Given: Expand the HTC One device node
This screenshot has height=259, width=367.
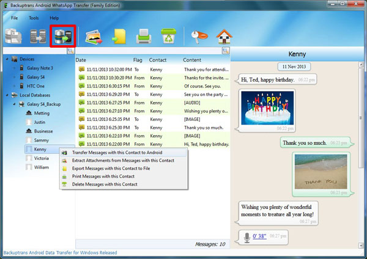Looking at the screenshot, I should 14,86.
